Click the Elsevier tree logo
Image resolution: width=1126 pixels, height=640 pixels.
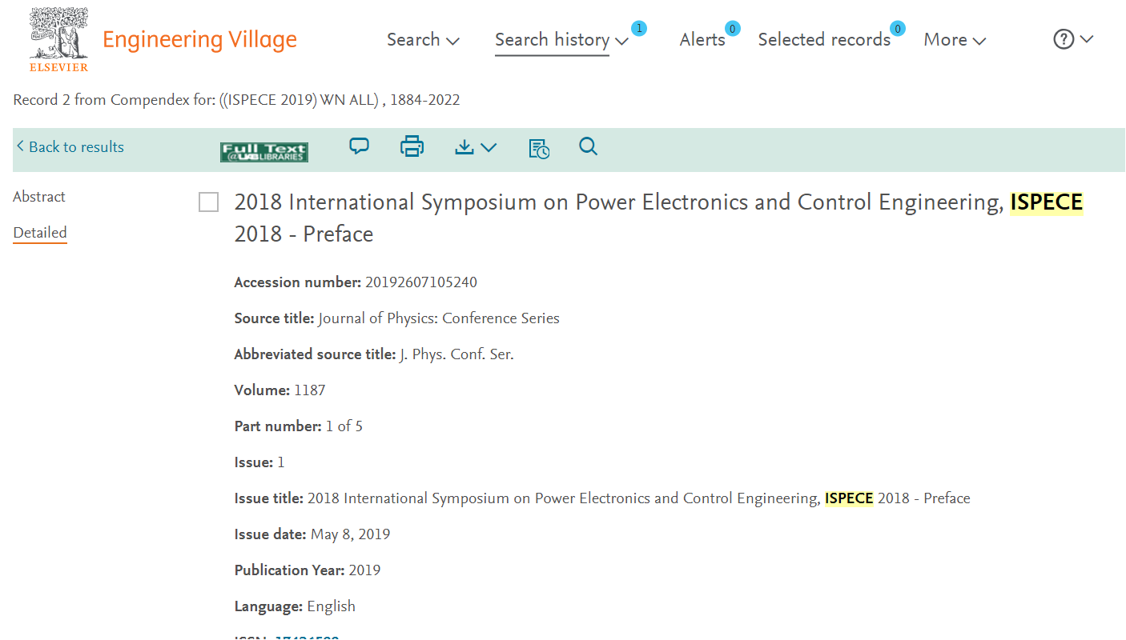(x=58, y=40)
